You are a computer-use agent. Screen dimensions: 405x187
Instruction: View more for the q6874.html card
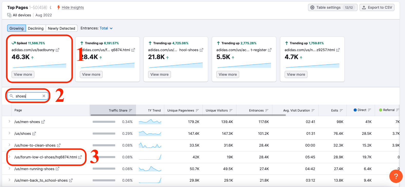click(x=91, y=74)
